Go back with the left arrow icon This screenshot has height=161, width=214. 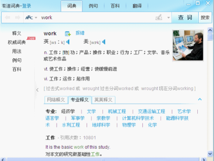click(7, 18)
